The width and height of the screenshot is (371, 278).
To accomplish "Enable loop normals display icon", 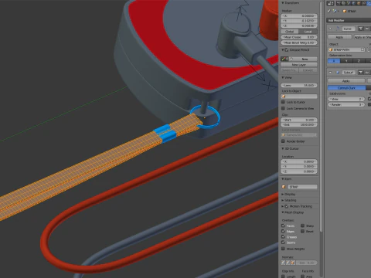I will [x=288, y=263].
